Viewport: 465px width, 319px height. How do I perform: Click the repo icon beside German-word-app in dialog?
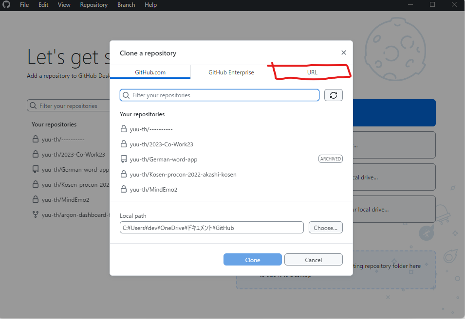pos(124,159)
